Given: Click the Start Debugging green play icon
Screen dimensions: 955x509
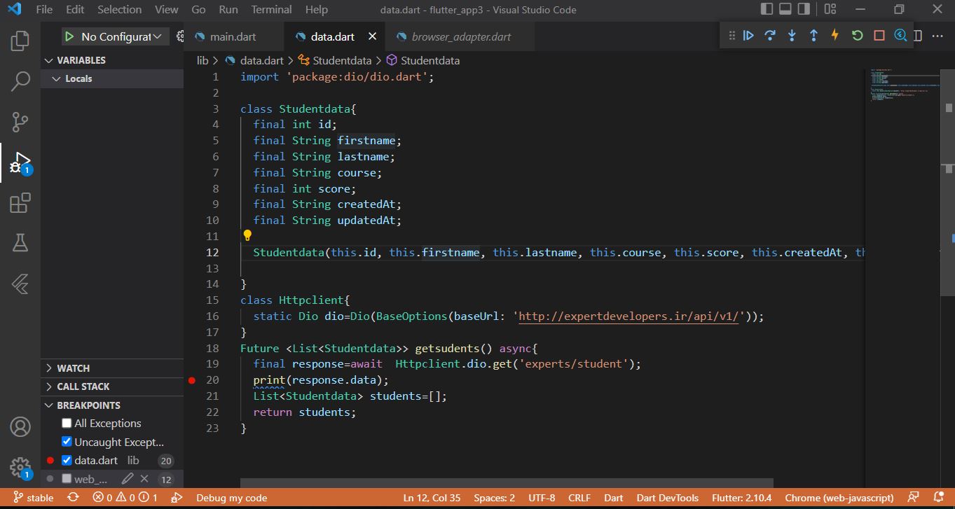Looking at the screenshot, I should coord(69,36).
